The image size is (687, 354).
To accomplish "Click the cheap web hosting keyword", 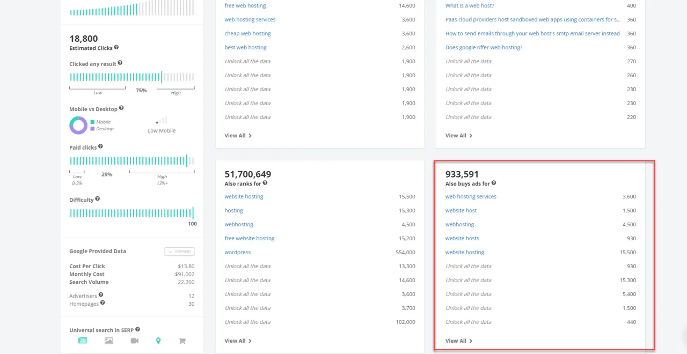I will tap(247, 33).
